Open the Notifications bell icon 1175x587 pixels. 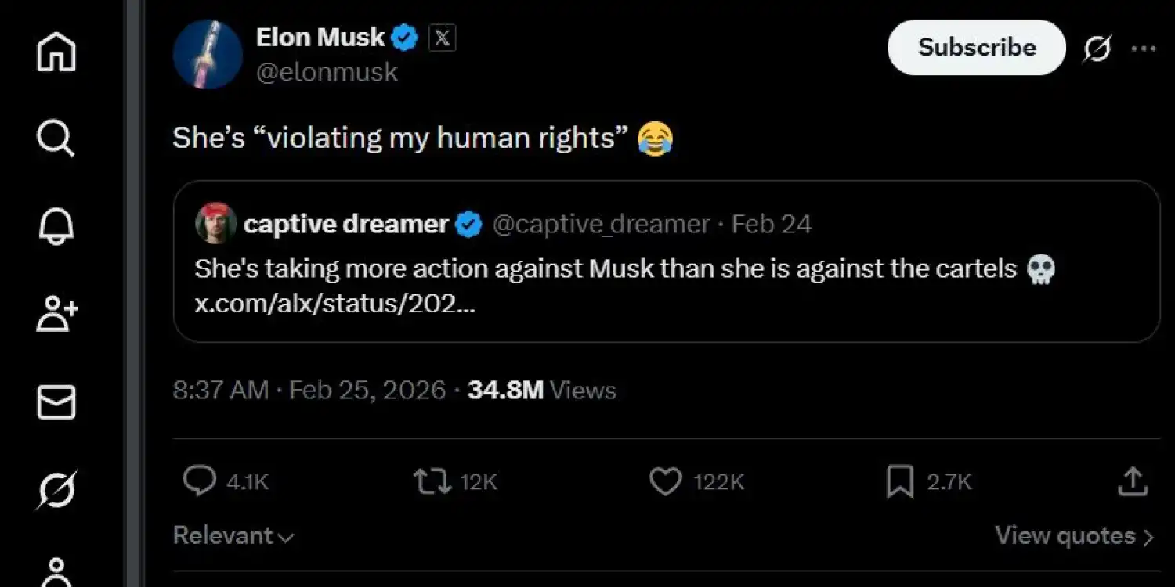click(x=55, y=227)
